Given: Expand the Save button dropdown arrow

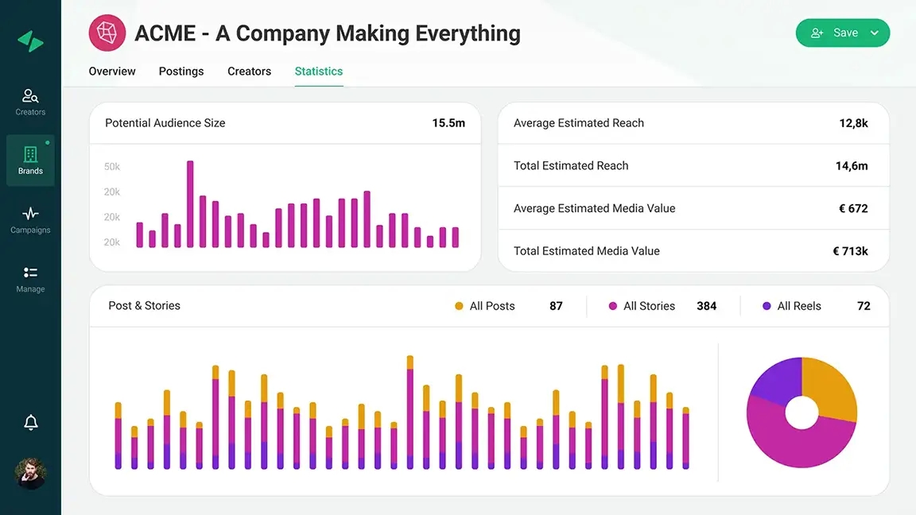Looking at the screenshot, I should [875, 33].
